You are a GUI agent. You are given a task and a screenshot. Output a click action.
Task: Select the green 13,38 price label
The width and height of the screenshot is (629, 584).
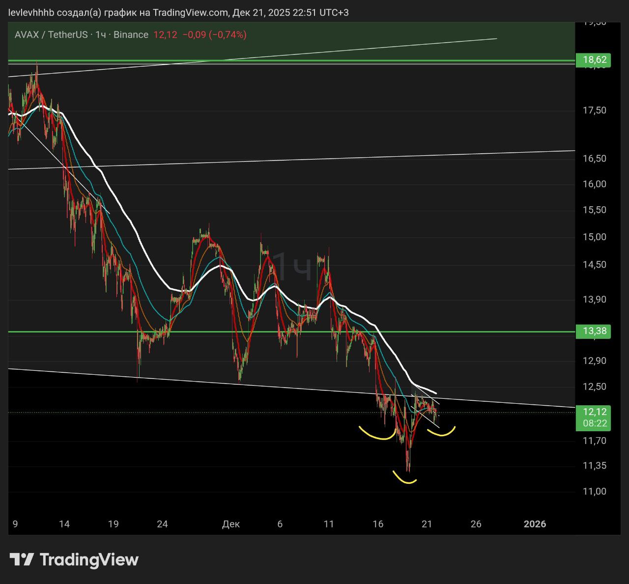click(595, 331)
